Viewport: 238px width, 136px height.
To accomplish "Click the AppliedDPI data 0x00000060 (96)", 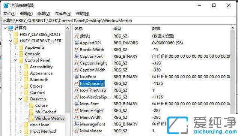I will 167,43.
